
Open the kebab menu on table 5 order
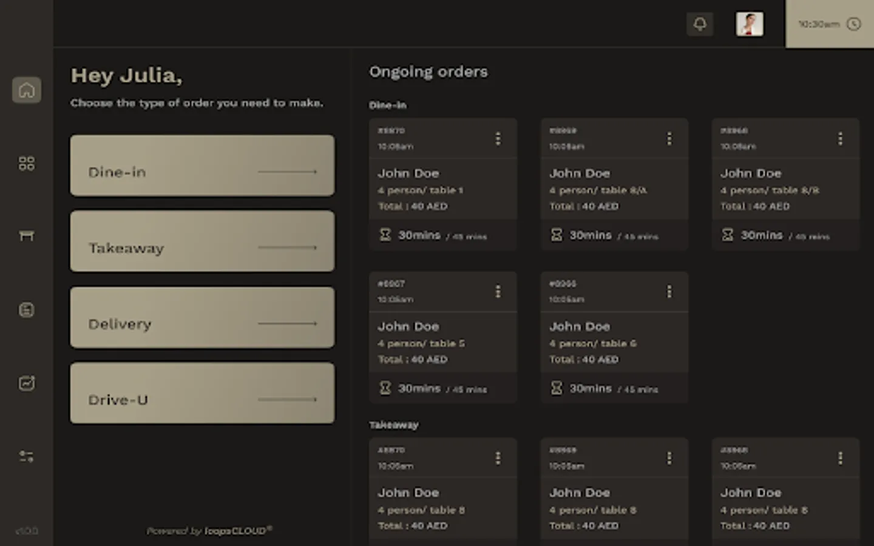tap(498, 292)
